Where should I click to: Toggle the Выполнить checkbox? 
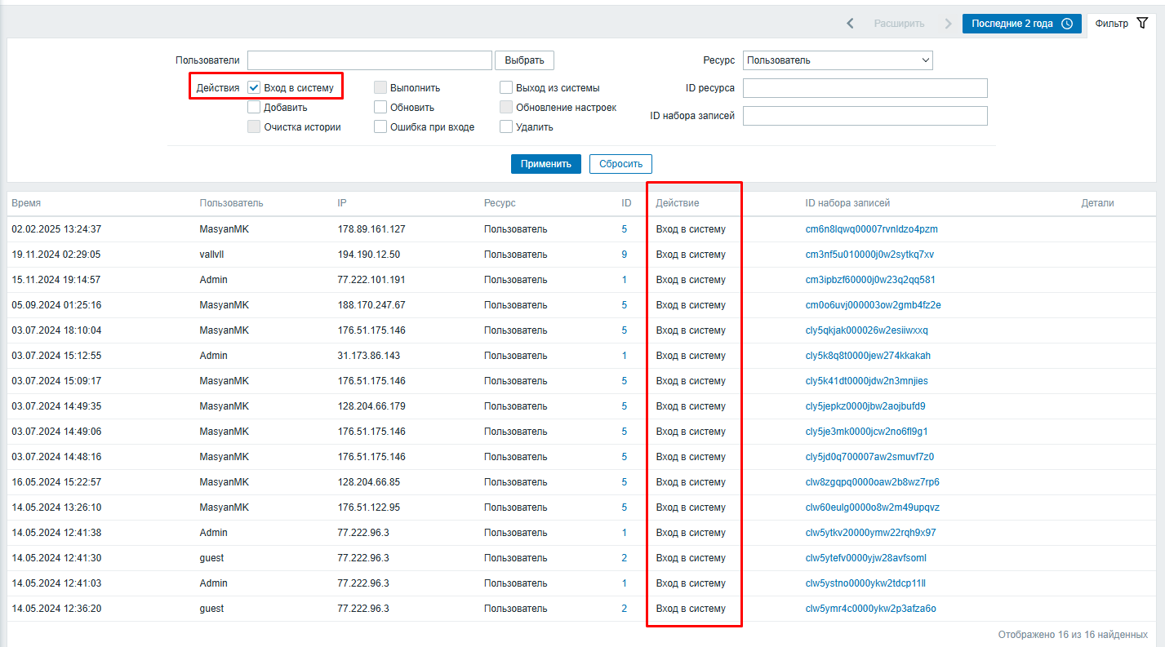(x=380, y=87)
